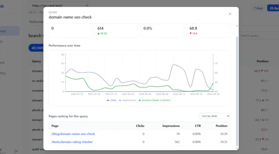Click the 614 impressions stat card
This screenshot has height=154, width=279.
[116, 31]
